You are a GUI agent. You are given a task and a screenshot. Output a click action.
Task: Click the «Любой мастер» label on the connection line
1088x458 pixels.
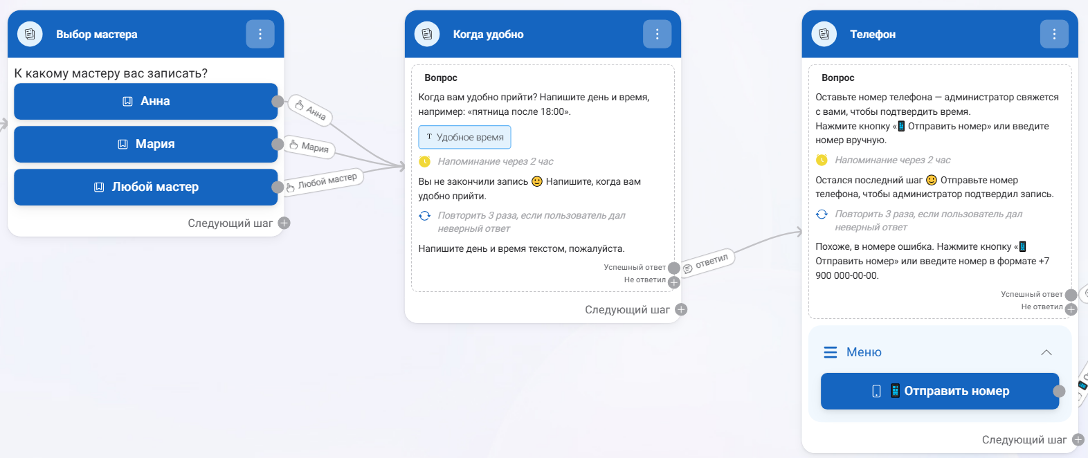323,182
